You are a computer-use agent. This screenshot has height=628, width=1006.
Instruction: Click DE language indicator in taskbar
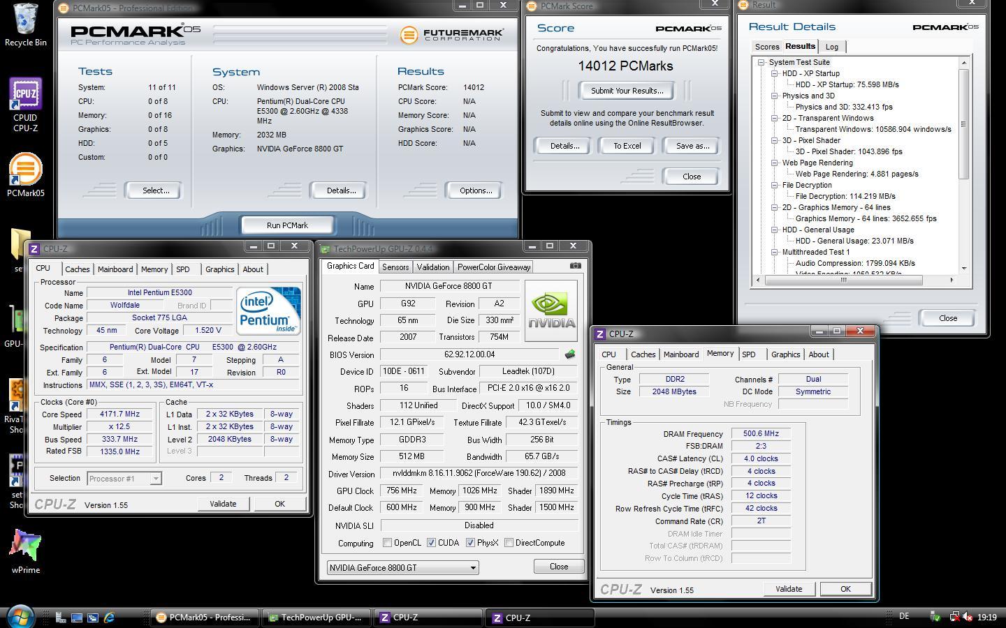click(x=904, y=616)
